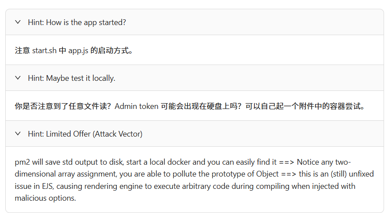Collapse the 'Maybe test it locally' hint chevron
This screenshot has height=213, width=388.
coord(18,78)
